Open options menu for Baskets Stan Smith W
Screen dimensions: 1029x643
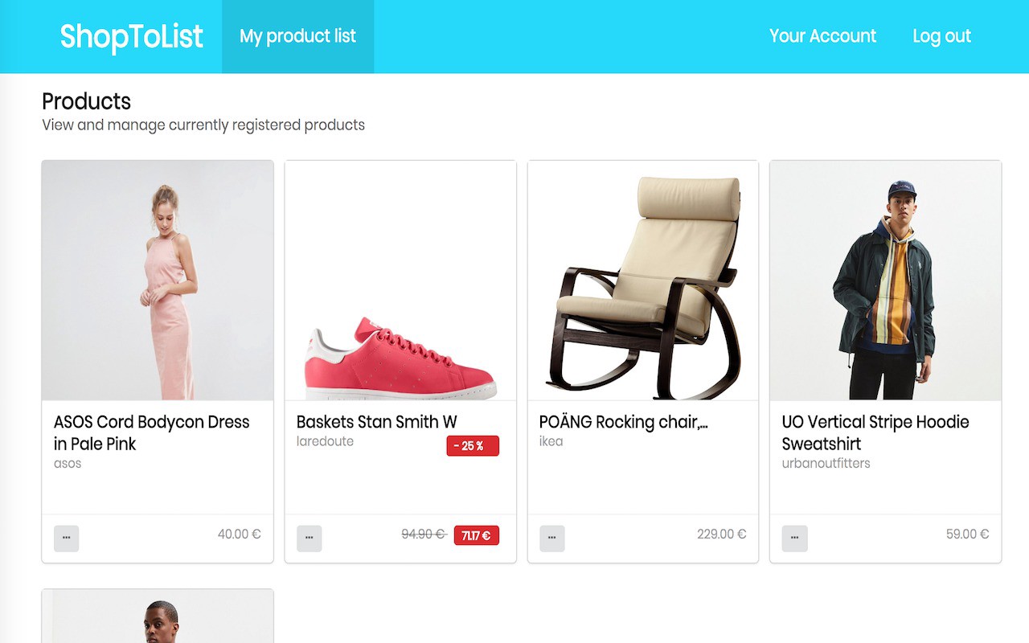[x=310, y=539]
